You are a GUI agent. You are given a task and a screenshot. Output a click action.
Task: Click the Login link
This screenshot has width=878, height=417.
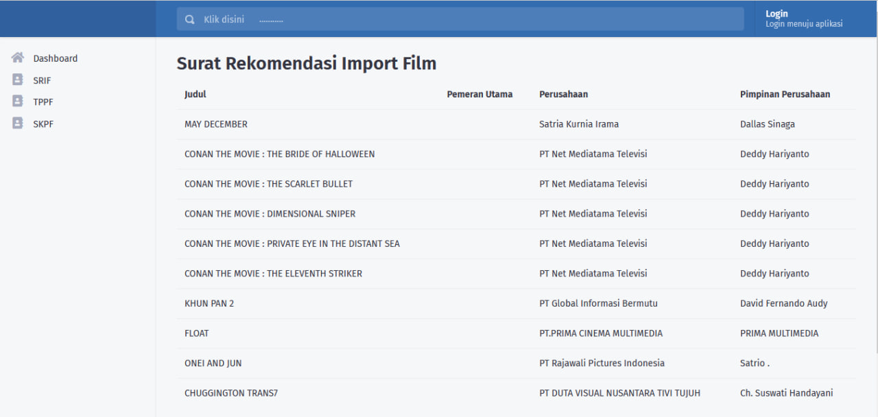(x=776, y=14)
